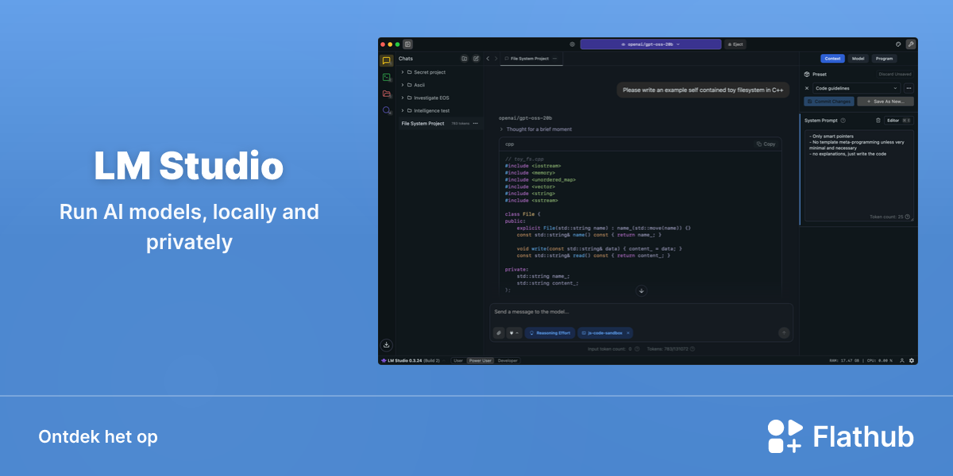Image resolution: width=953 pixels, height=476 pixels.
Task: Click the new folder icon beside Chats
Action: (465, 59)
